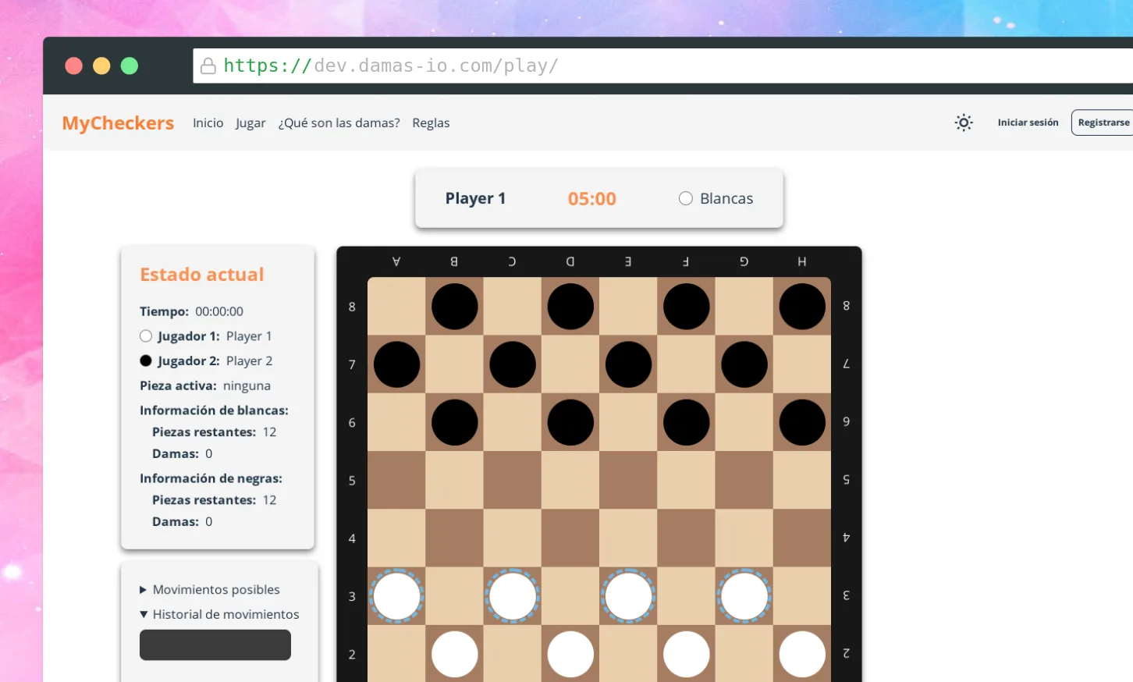The image size is (1133, 682).
Task: Pick the white piece on E3
Action: pyautogui.click(x=628, y=595)
